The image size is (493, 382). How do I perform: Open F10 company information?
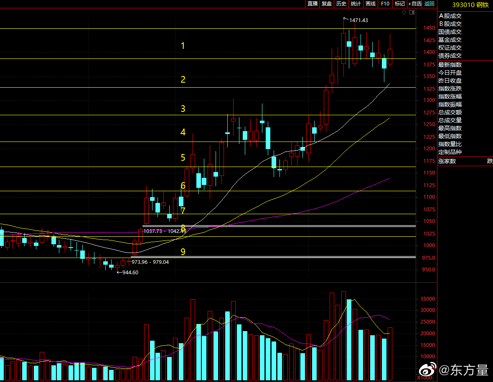coord(385,4)
